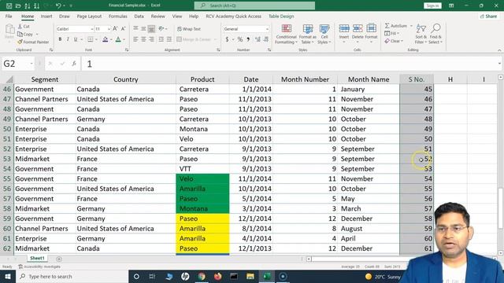Image resolution: width=504 pixels, height=283 pixels.
Task: Apply Underline formatting
Action: point(76,39)
